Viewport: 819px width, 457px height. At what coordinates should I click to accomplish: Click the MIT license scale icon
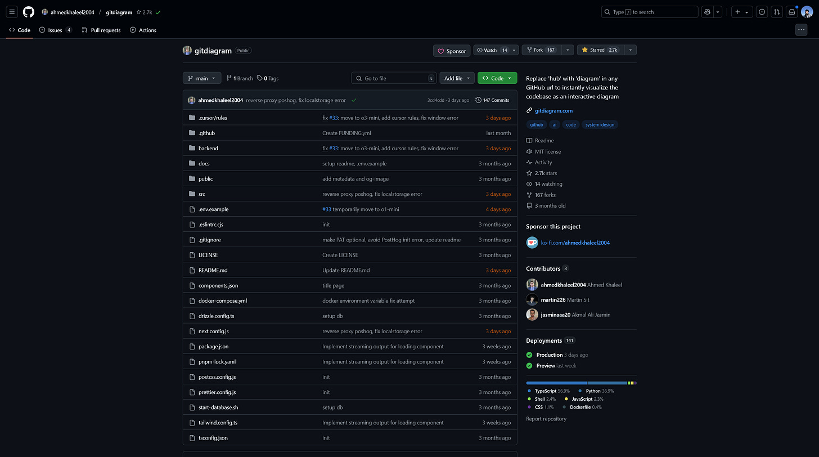point(529,151)
